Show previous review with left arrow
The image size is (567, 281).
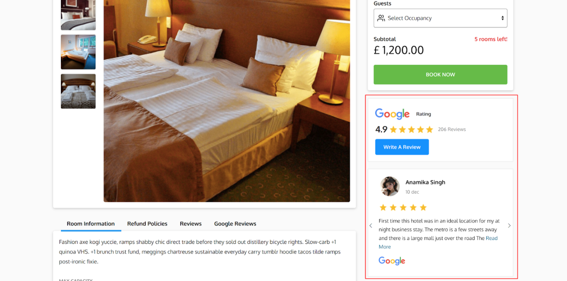point(370,226)
